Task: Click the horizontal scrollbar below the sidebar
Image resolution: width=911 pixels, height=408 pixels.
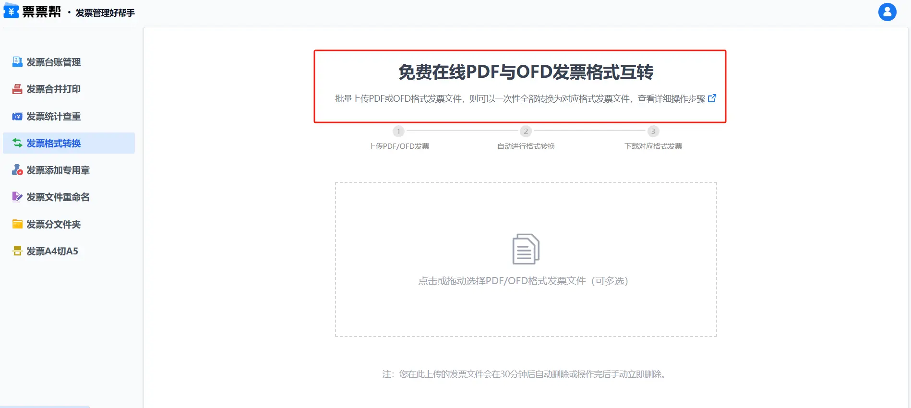Action: 46,406
